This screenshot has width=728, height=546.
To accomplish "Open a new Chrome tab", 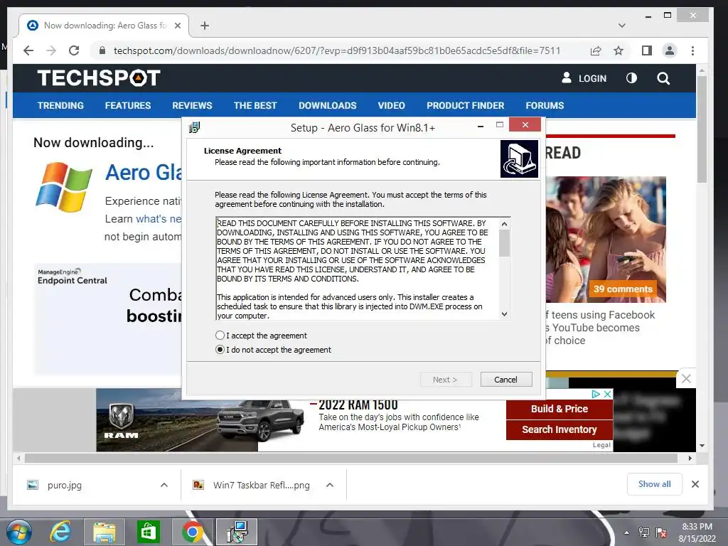I will 205,26.
